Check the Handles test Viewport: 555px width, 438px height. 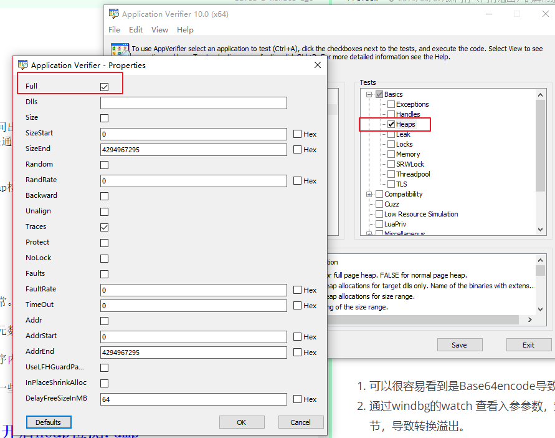point(391,114)
